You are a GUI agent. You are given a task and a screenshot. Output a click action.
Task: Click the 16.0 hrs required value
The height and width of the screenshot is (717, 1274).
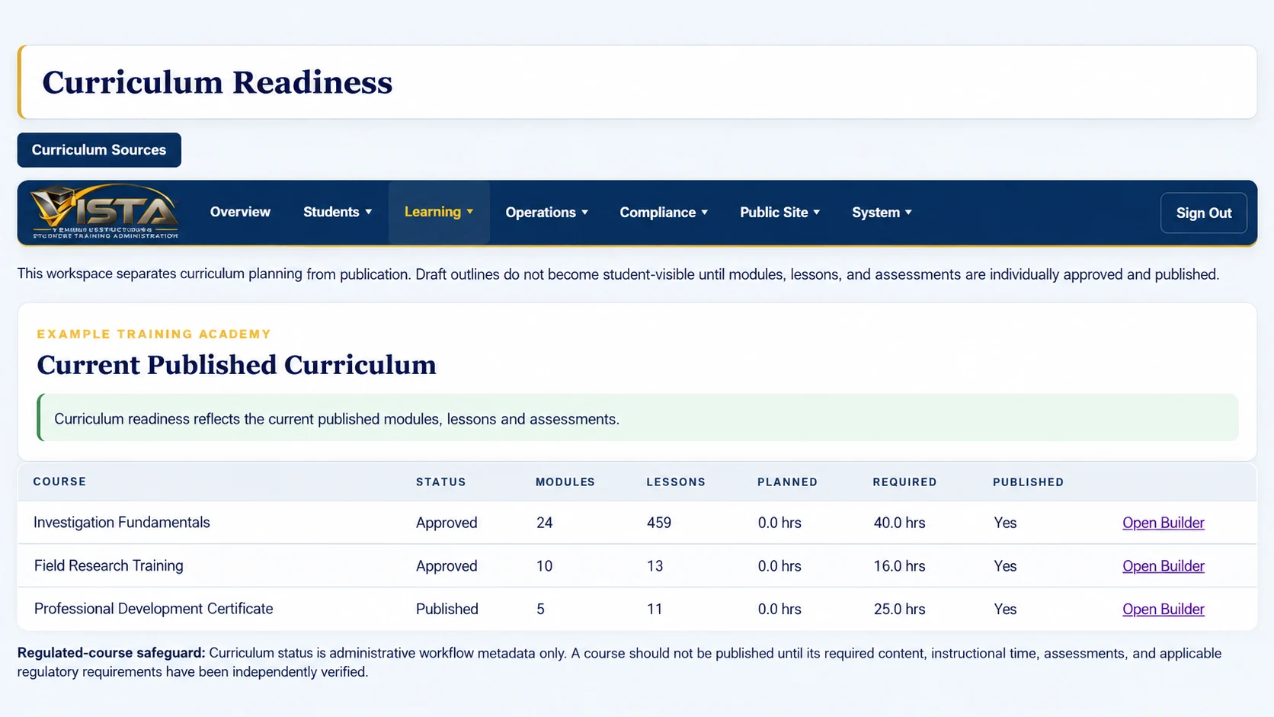(x=899, y=566)
